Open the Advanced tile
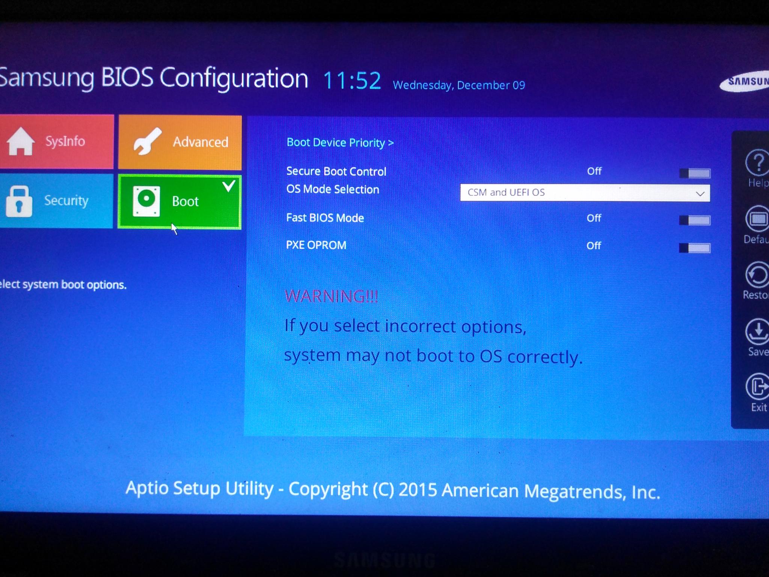 pyautogui.click(x=180, y=142)
